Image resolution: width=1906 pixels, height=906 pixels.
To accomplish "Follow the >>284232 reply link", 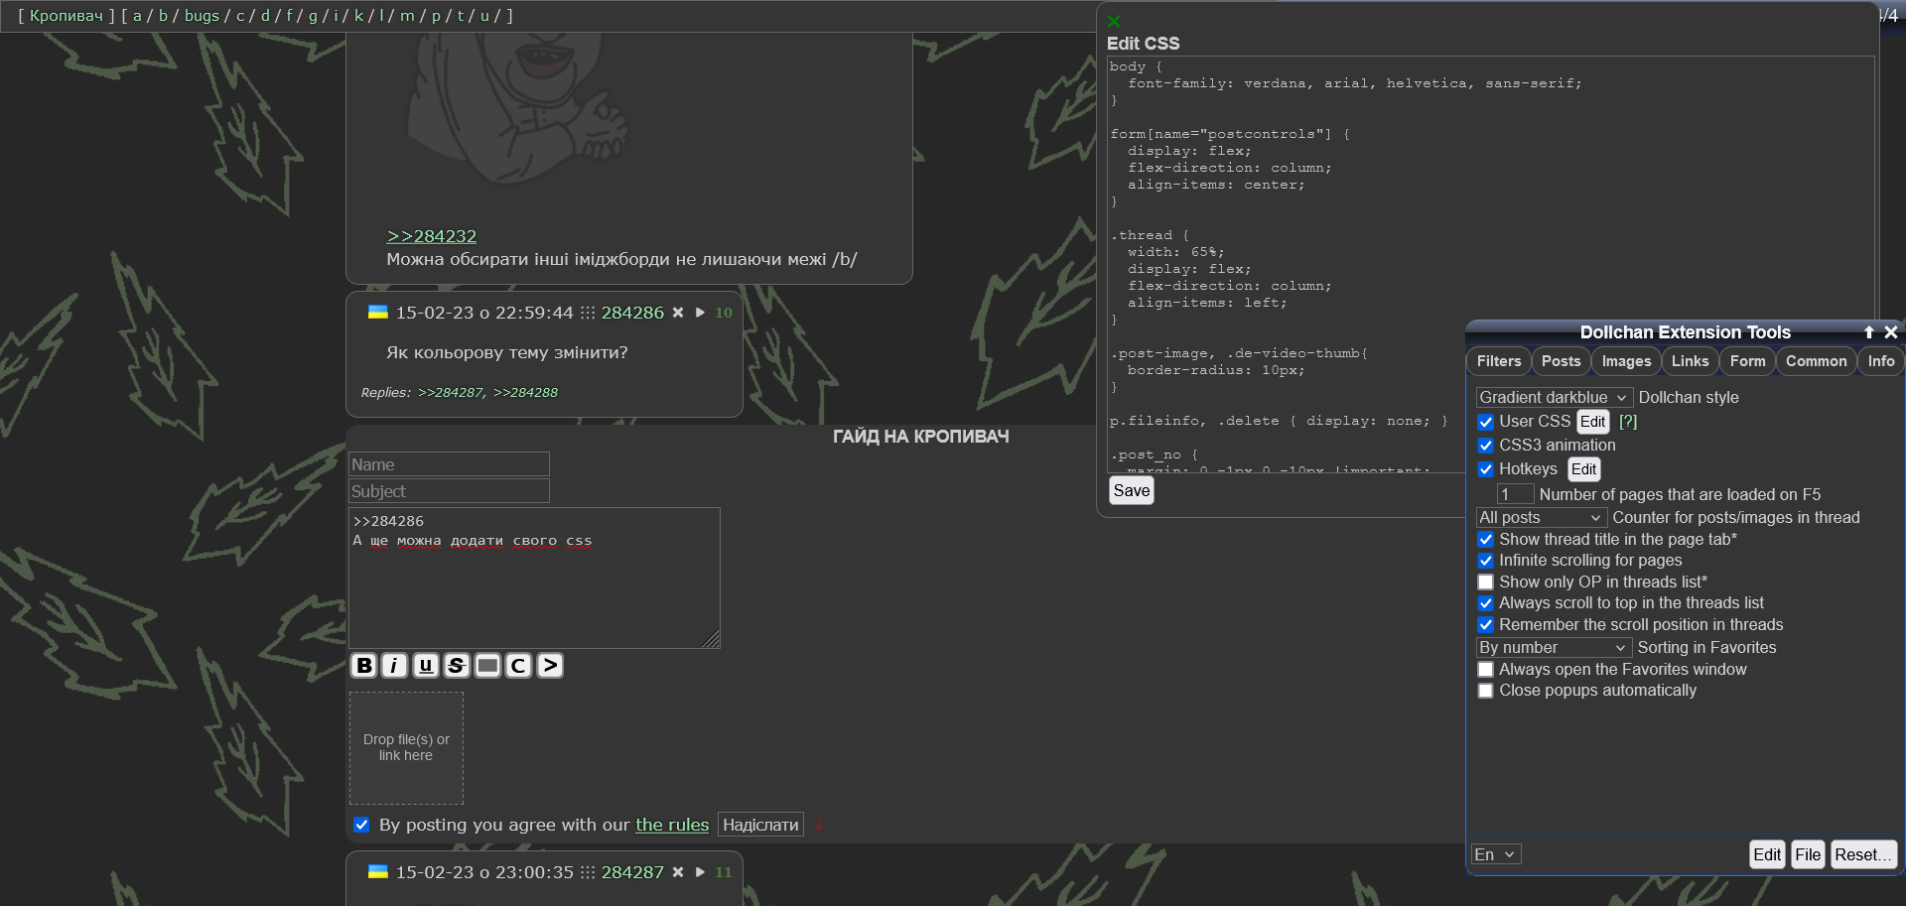I will pos(432,236).
